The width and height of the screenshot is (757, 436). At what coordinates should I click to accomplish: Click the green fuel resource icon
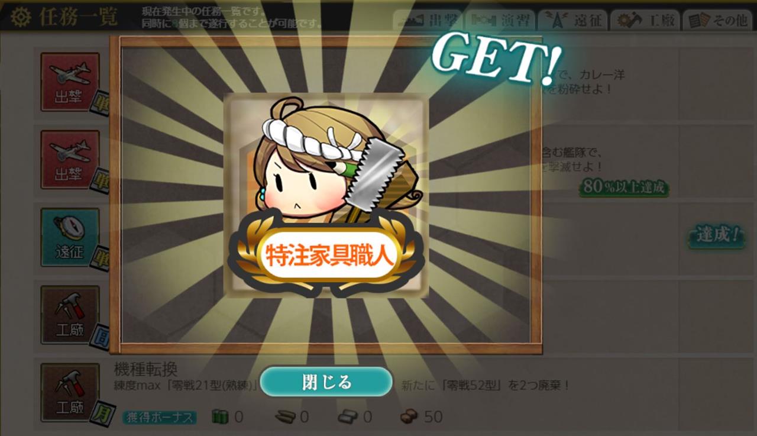point(220,416)
